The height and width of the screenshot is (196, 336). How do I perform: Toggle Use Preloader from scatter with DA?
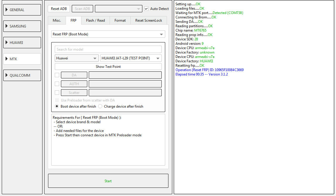click(57, 100)
